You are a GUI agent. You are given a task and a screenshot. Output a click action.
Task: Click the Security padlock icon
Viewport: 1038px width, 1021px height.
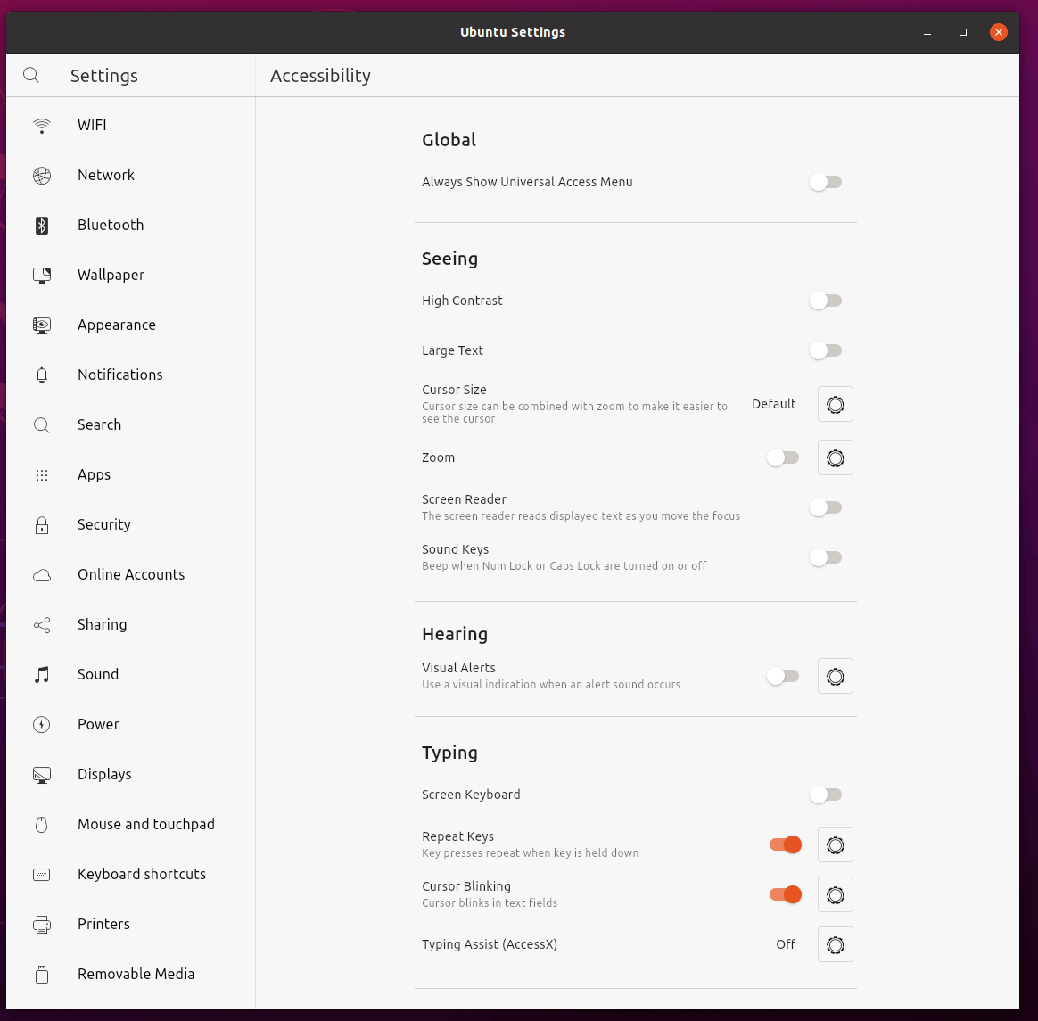click(x=42, y=525)
